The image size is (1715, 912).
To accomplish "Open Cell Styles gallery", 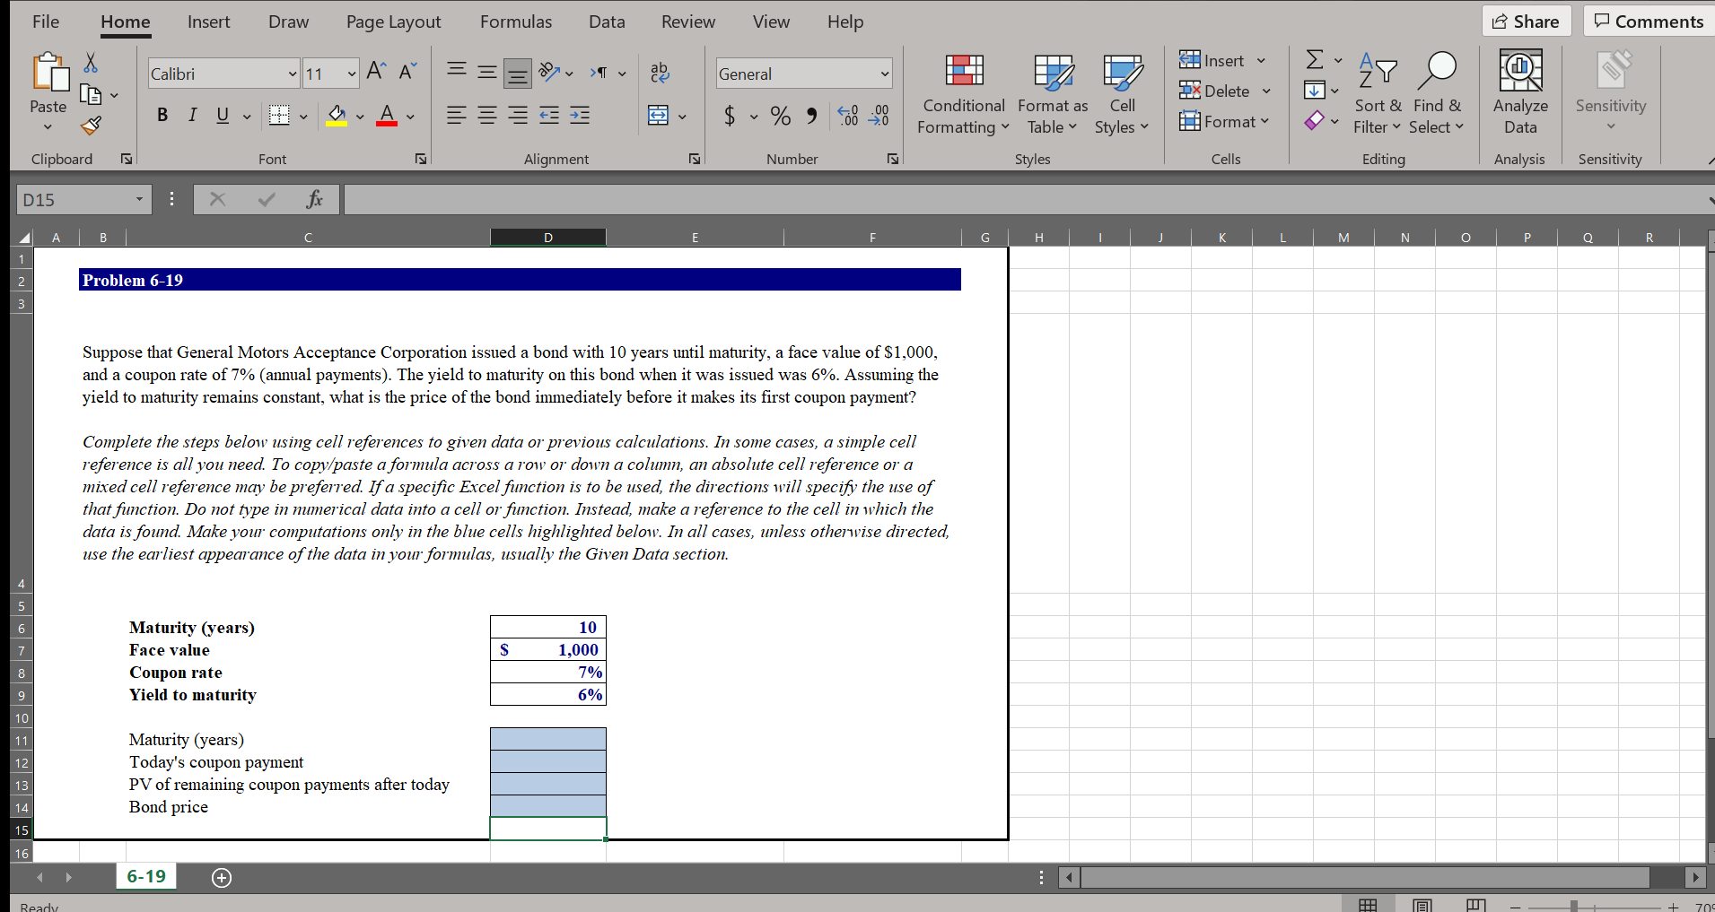I will 1122,93.
